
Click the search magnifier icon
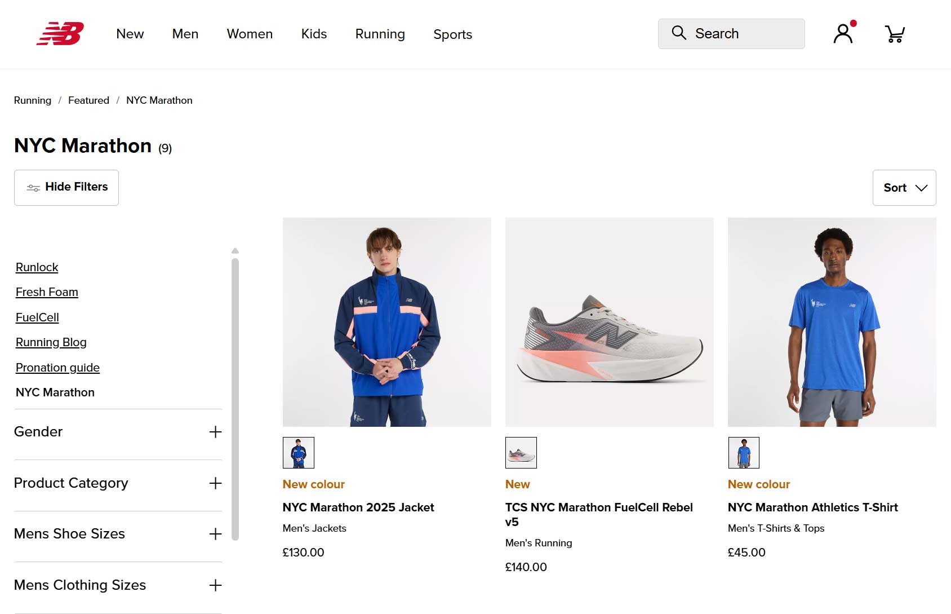679,33
